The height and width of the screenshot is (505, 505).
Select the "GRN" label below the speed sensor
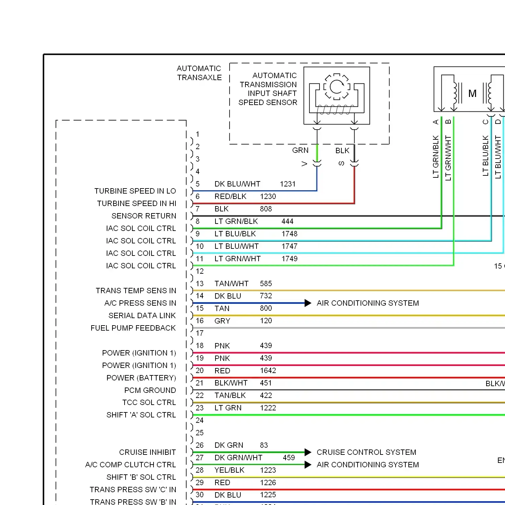click(300, 150)
